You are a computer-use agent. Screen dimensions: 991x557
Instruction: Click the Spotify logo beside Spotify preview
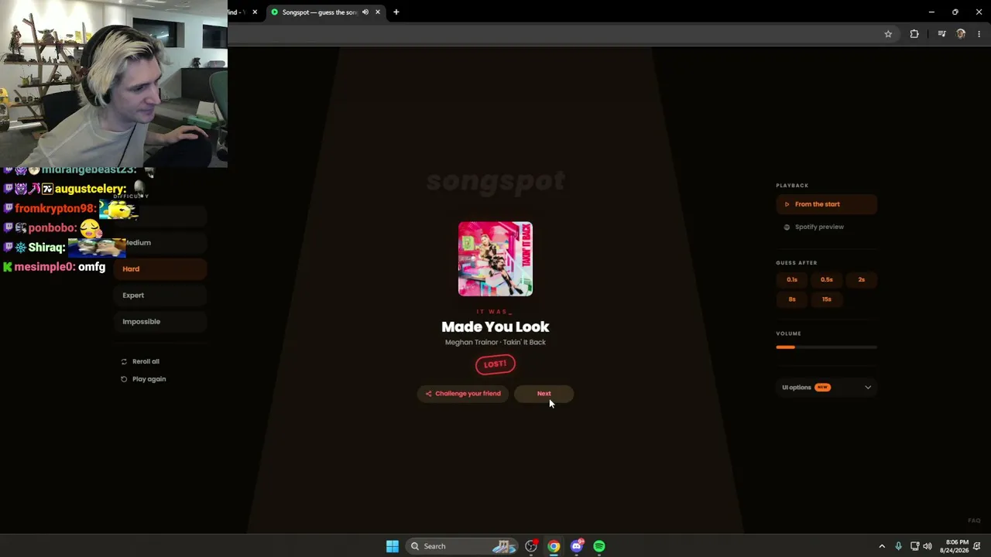click(787, 227)
